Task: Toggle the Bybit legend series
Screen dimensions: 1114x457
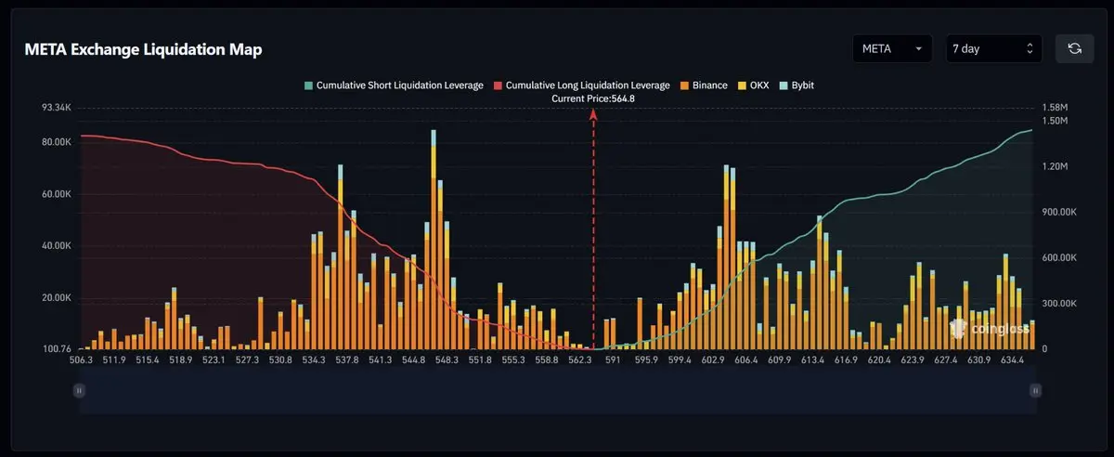Action: pyautogui.click(x=797, y=85)
